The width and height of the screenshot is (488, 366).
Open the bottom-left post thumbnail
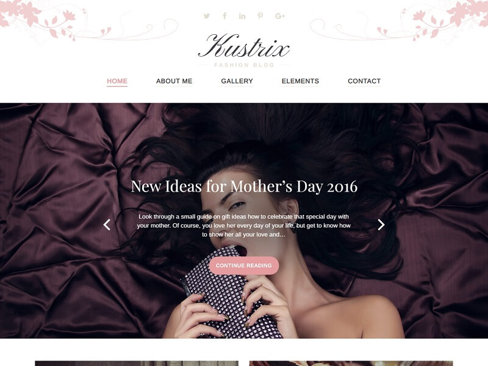pos(137,363)
